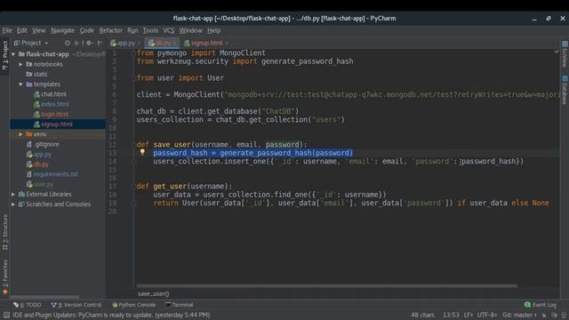Viewport: 569px width, 320px height.
Task: Click the collapse all icon in Project toolbar
Action: (x=76, y=43)
